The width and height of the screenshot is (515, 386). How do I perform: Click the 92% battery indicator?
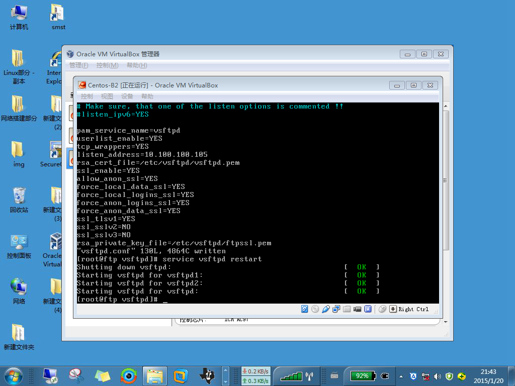(362, 376)
